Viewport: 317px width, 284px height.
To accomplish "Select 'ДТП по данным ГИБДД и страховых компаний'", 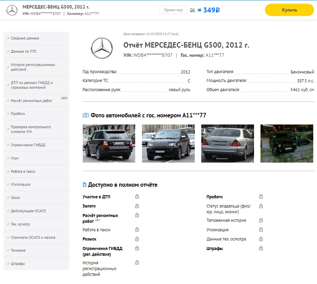I will click(36, 85).
